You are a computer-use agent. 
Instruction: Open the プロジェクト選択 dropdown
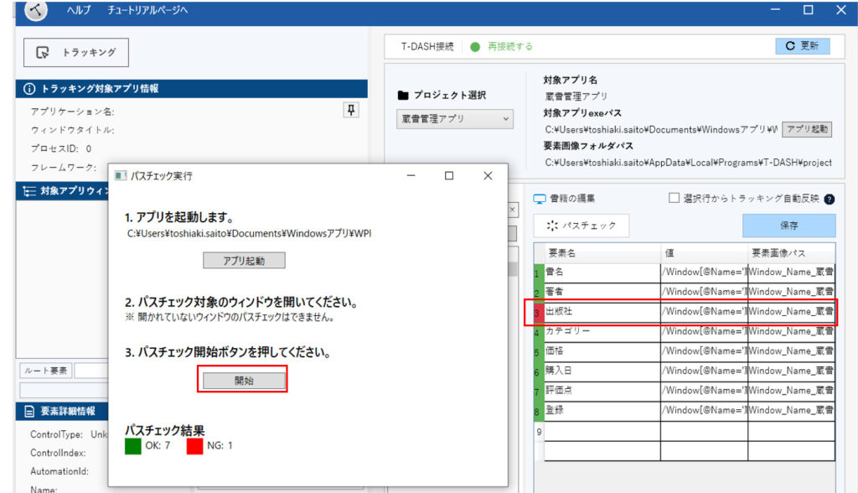pyautogui.click(x=453, y=120)
